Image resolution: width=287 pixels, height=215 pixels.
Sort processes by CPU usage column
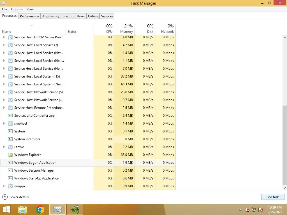coord(104,29)
